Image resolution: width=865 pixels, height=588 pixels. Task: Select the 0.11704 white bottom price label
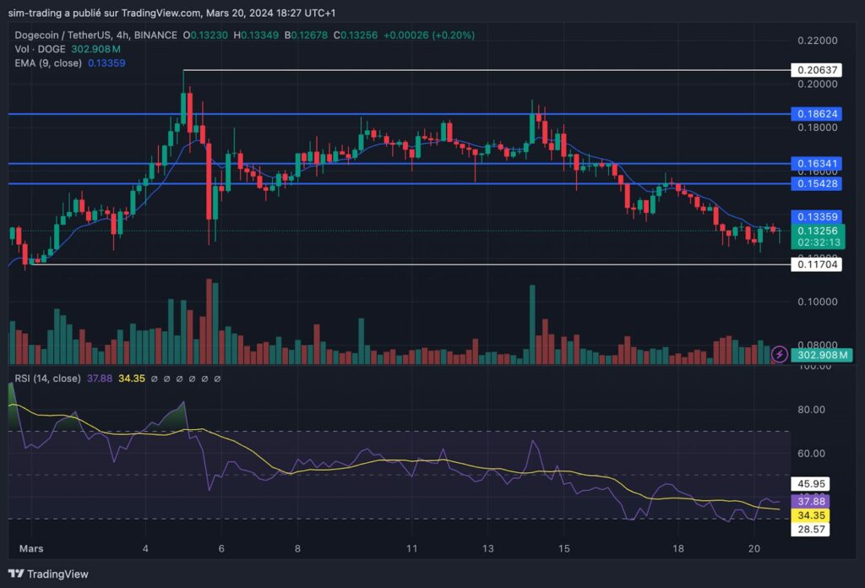[817, 264]
